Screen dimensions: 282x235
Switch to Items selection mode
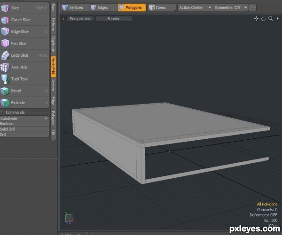pos(162,8)
